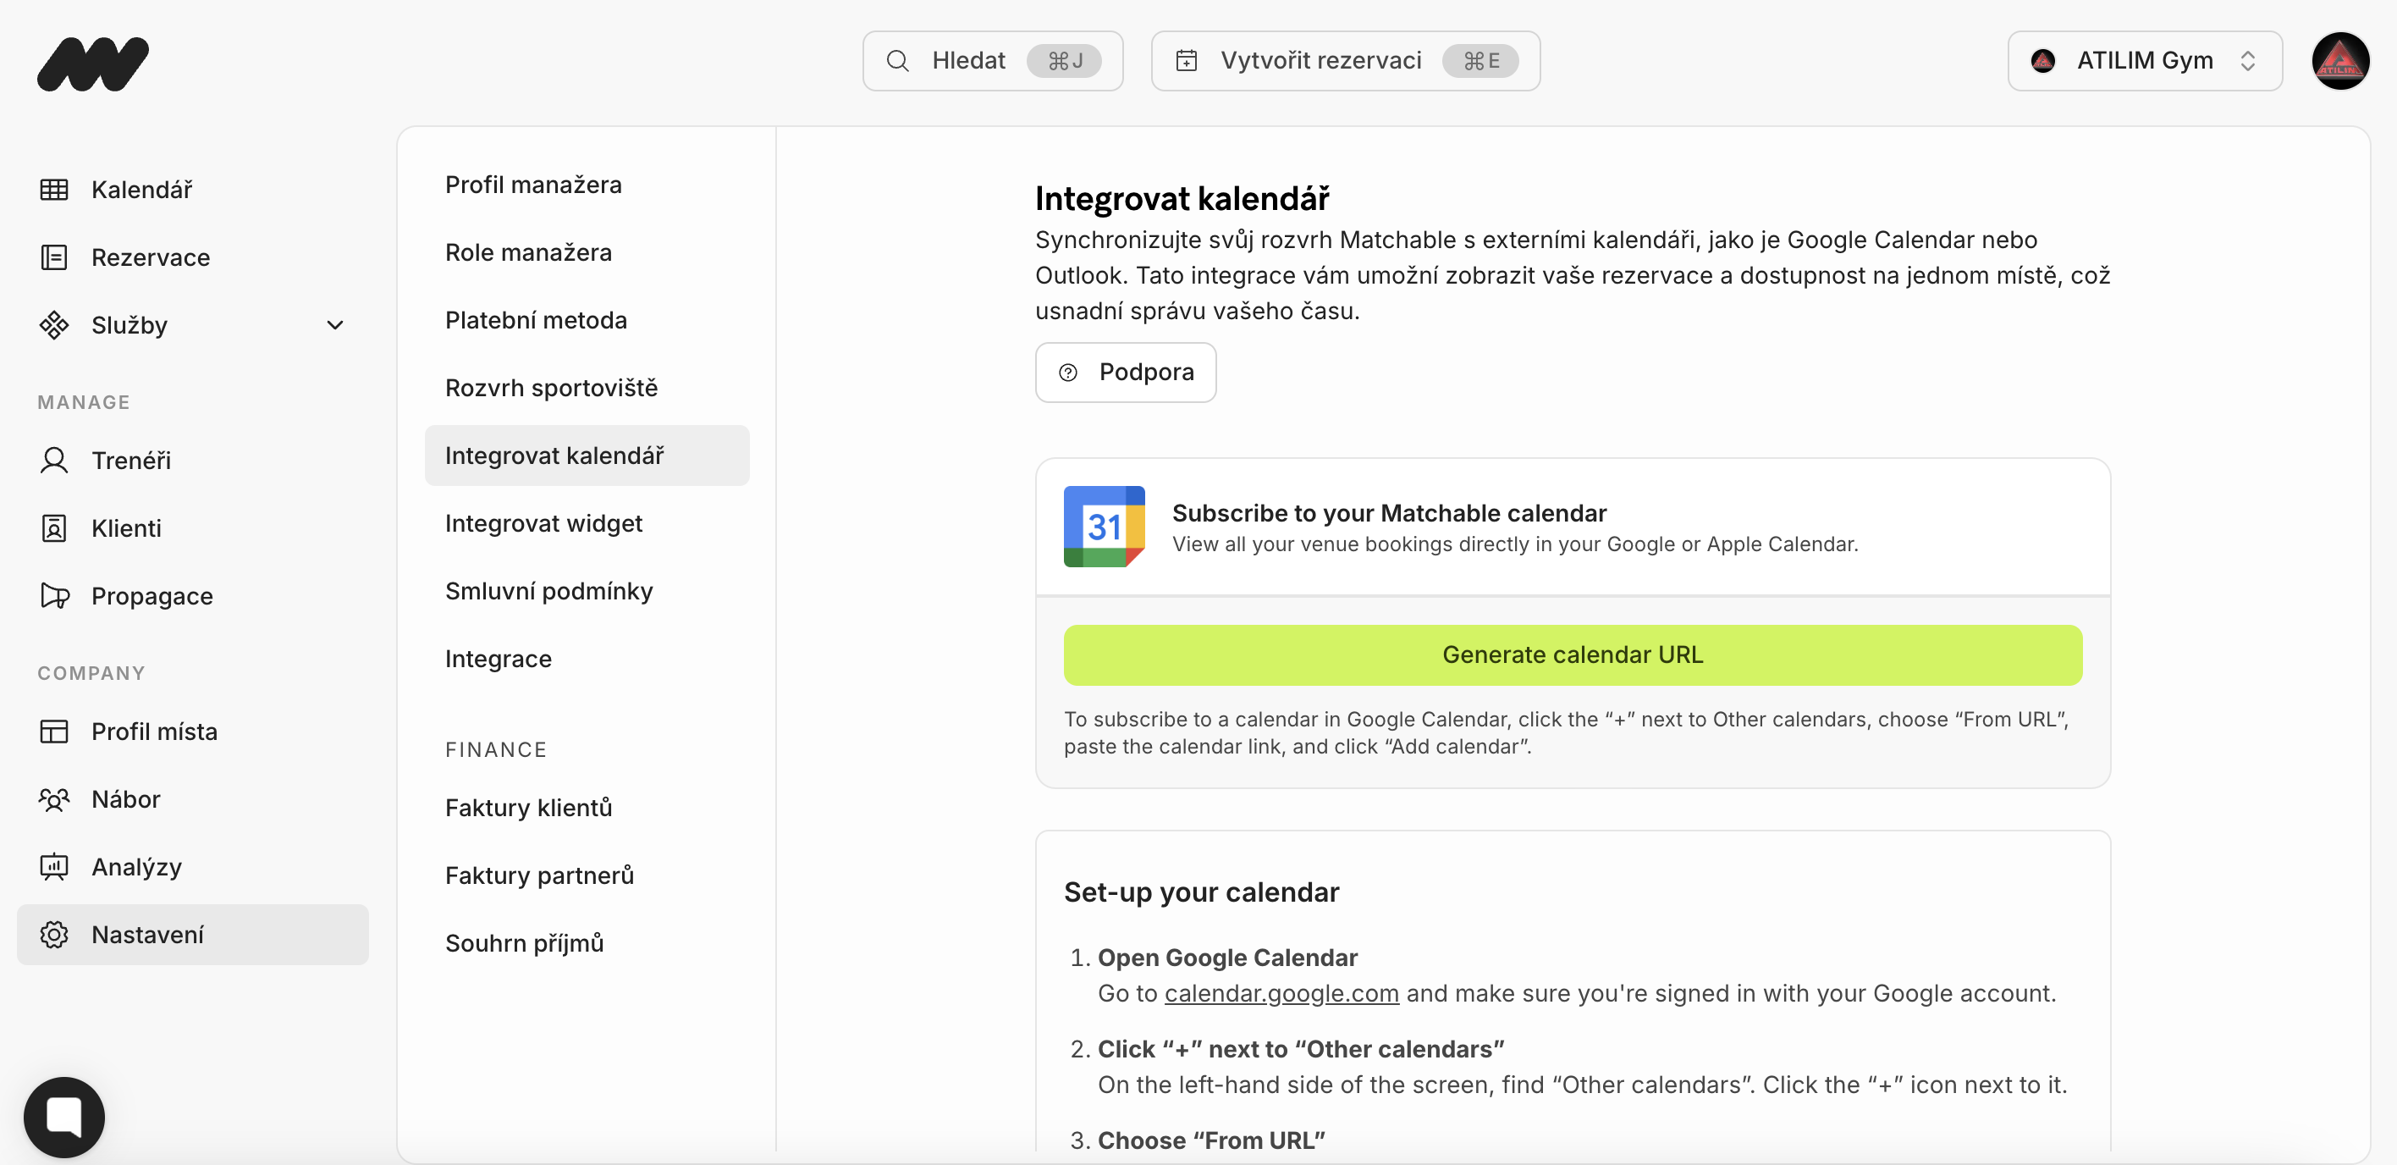
Task: Click the Propagace megaphone icon
Action: tap(54, 595)
